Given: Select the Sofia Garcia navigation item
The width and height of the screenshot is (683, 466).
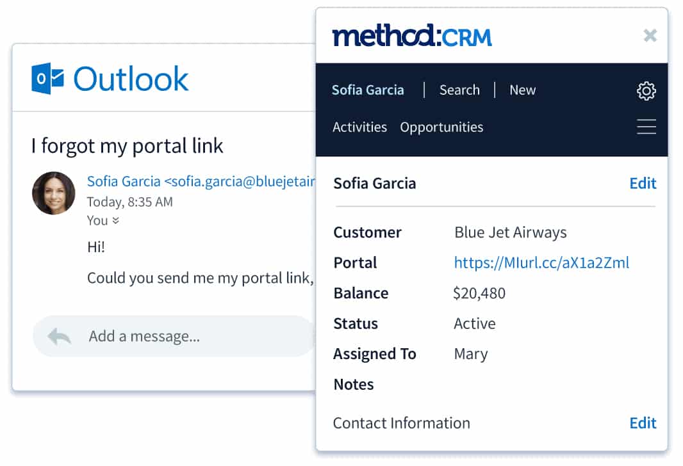Looking at the screenshot, I should click(x=368, y=90).
